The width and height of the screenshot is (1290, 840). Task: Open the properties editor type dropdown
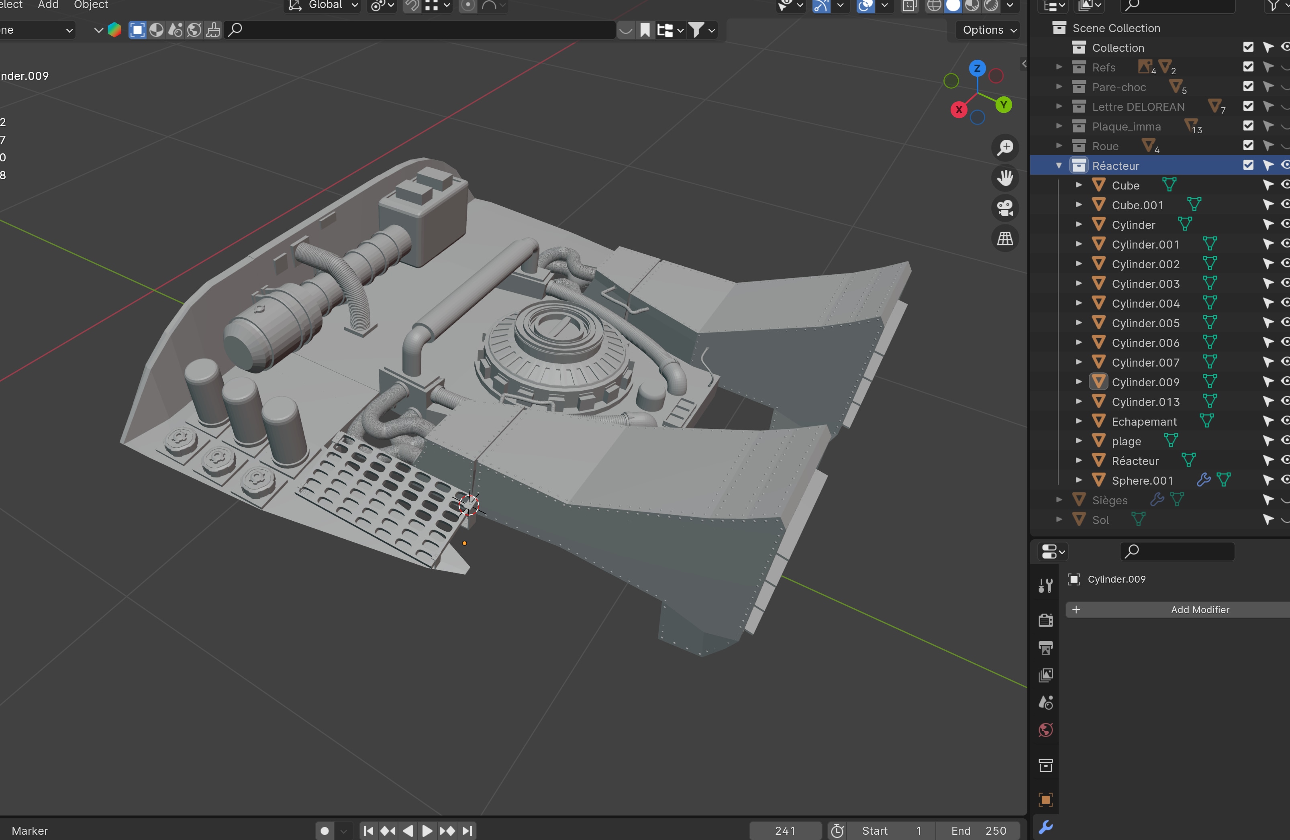point(1053,552)
